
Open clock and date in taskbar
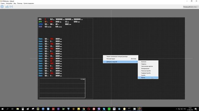pos(190,109)
